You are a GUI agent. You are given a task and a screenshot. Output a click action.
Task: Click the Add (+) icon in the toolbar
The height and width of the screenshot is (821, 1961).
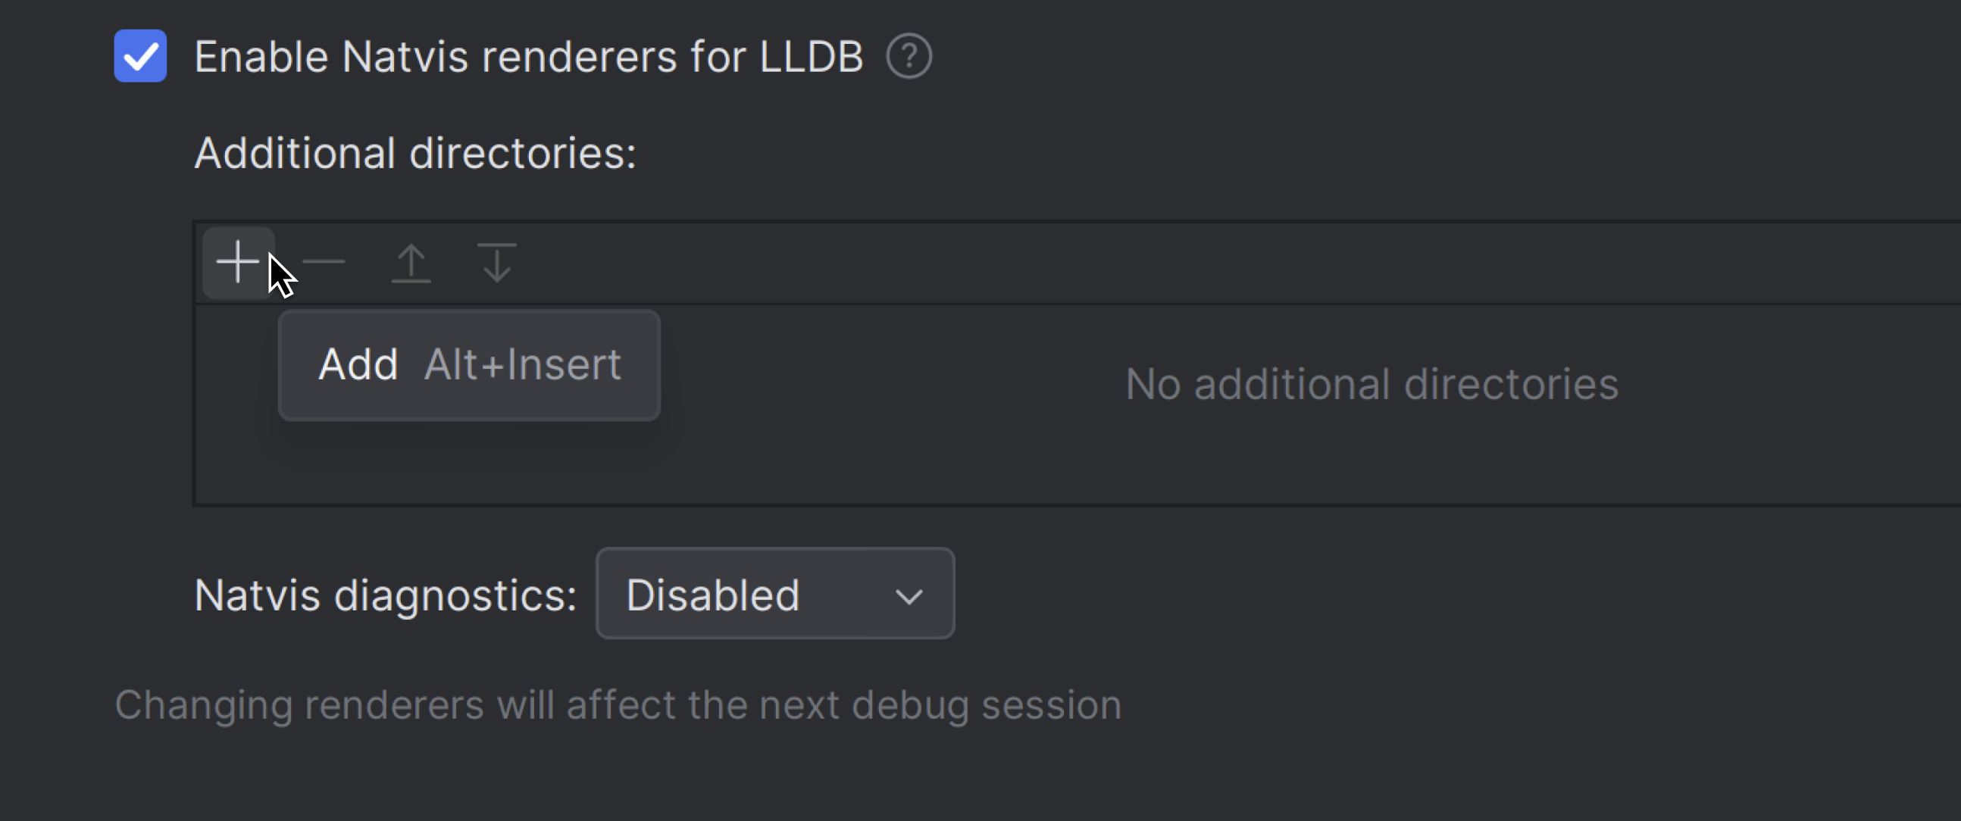coord(236,262)
